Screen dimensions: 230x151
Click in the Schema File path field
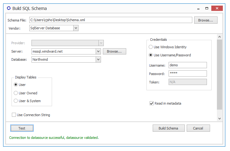tap(111, 20)
